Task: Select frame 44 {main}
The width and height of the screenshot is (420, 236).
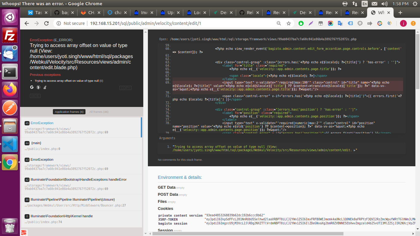Action: (81, 146)
